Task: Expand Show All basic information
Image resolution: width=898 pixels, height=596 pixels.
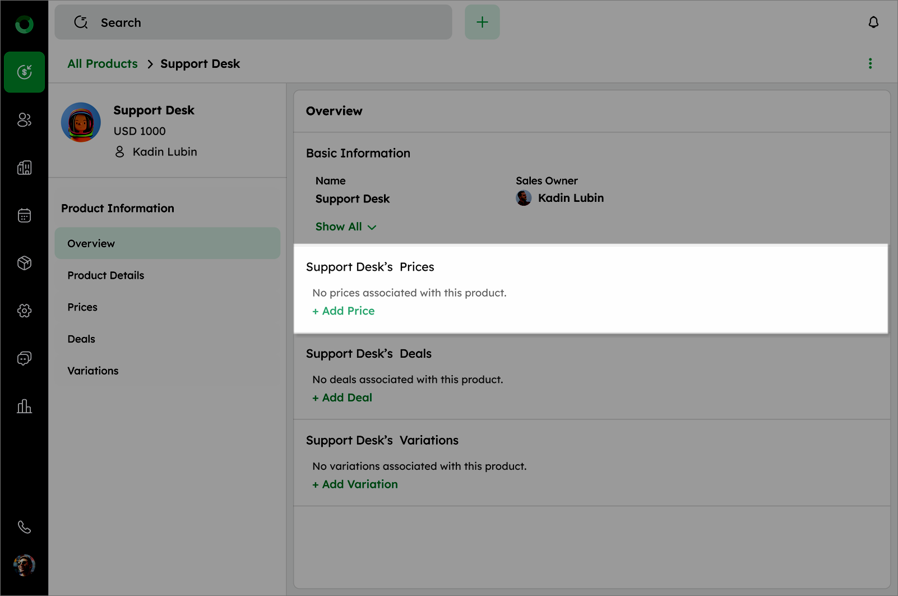Action: coord(345,227)
